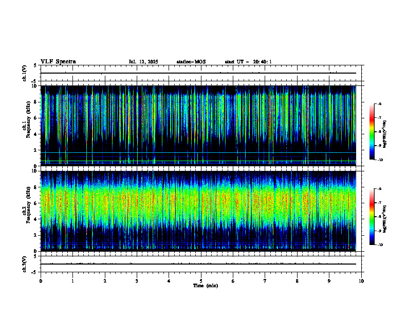Click the time axis tick label "10"
Image resolution: width=407 pixels, height=315 pixels.
pos(361,281)
